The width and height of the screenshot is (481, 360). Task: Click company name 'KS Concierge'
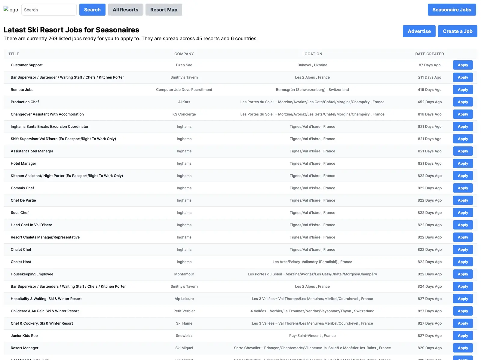click(184, 114)
